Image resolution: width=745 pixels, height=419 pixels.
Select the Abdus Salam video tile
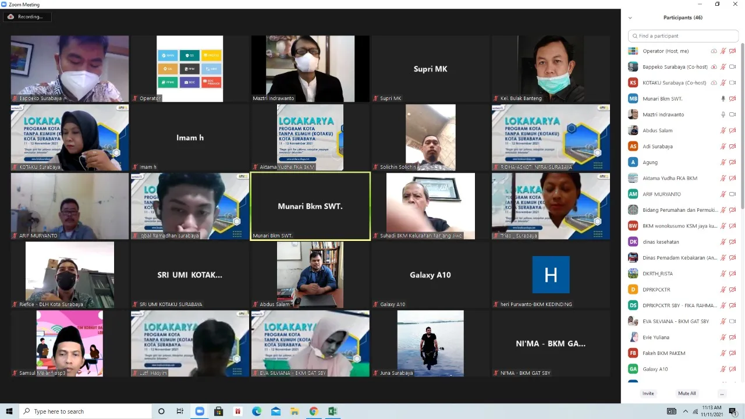[x=310, y=275]
